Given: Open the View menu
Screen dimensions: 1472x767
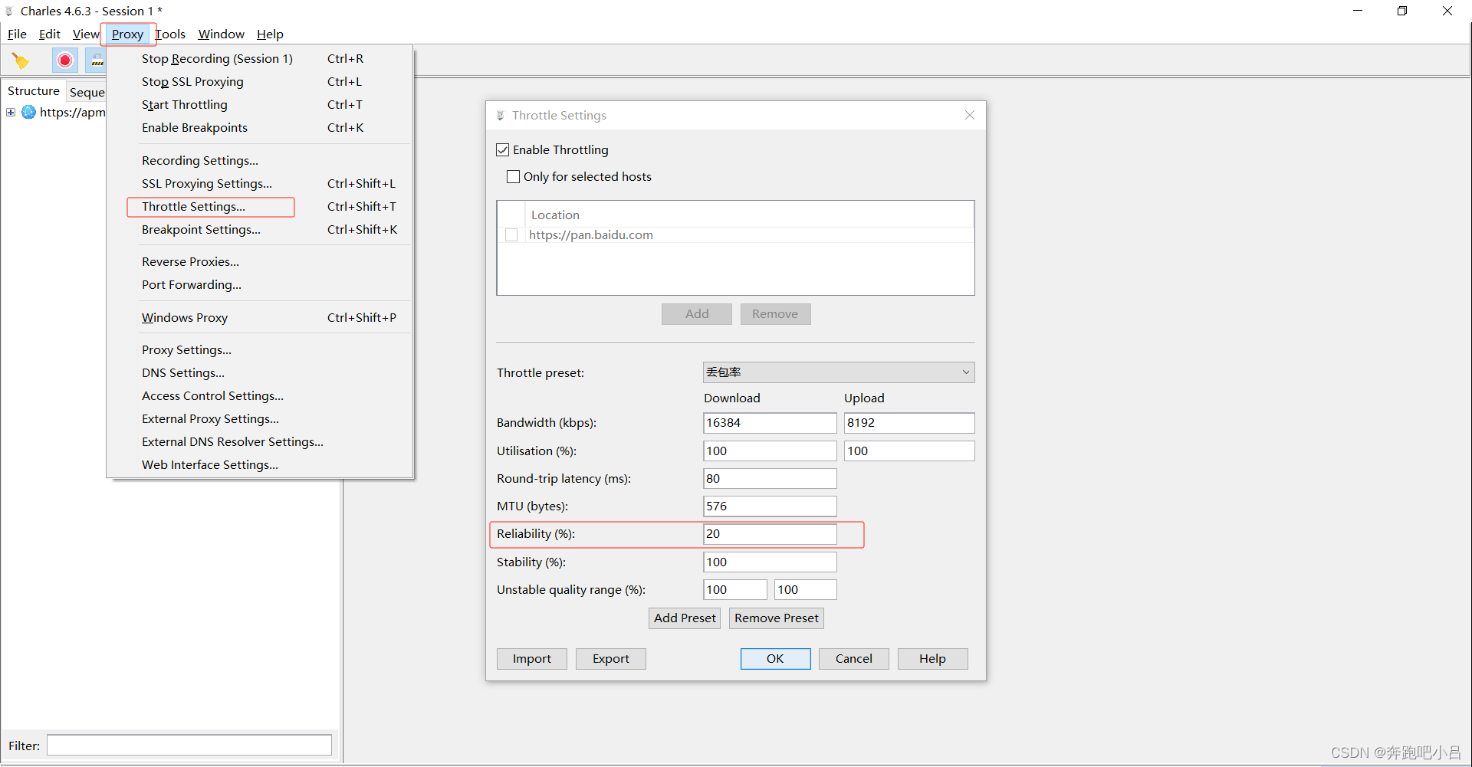Looking at the screenshot, I should (86, 34).
